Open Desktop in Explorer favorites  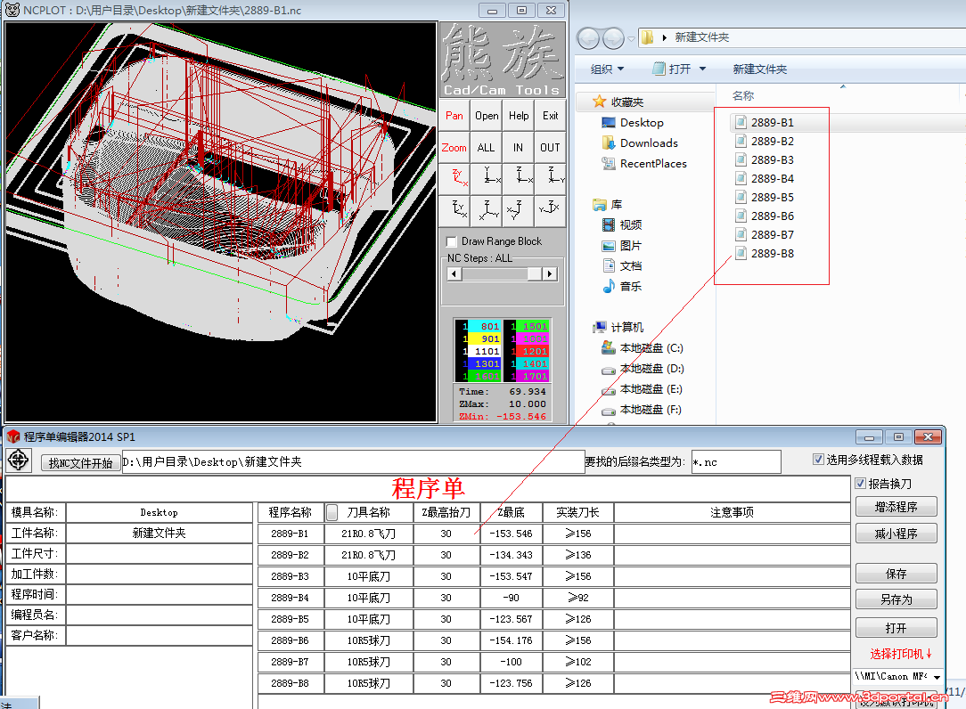[642, 123]
